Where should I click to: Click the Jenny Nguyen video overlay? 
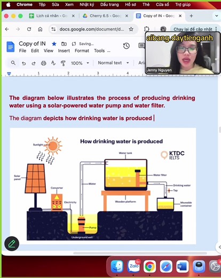pos(183,53)
